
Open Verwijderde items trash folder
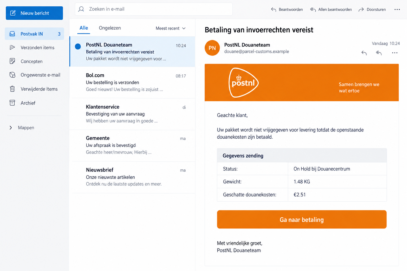click(34, 89)
